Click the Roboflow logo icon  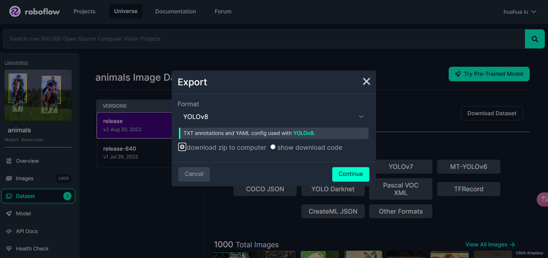click(15, 11)
